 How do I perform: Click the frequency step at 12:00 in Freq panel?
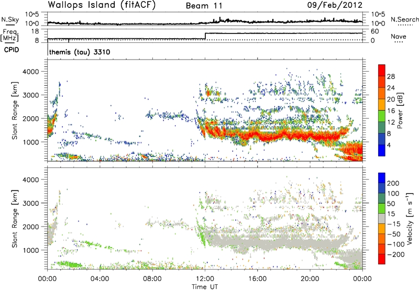coord(205,36)
